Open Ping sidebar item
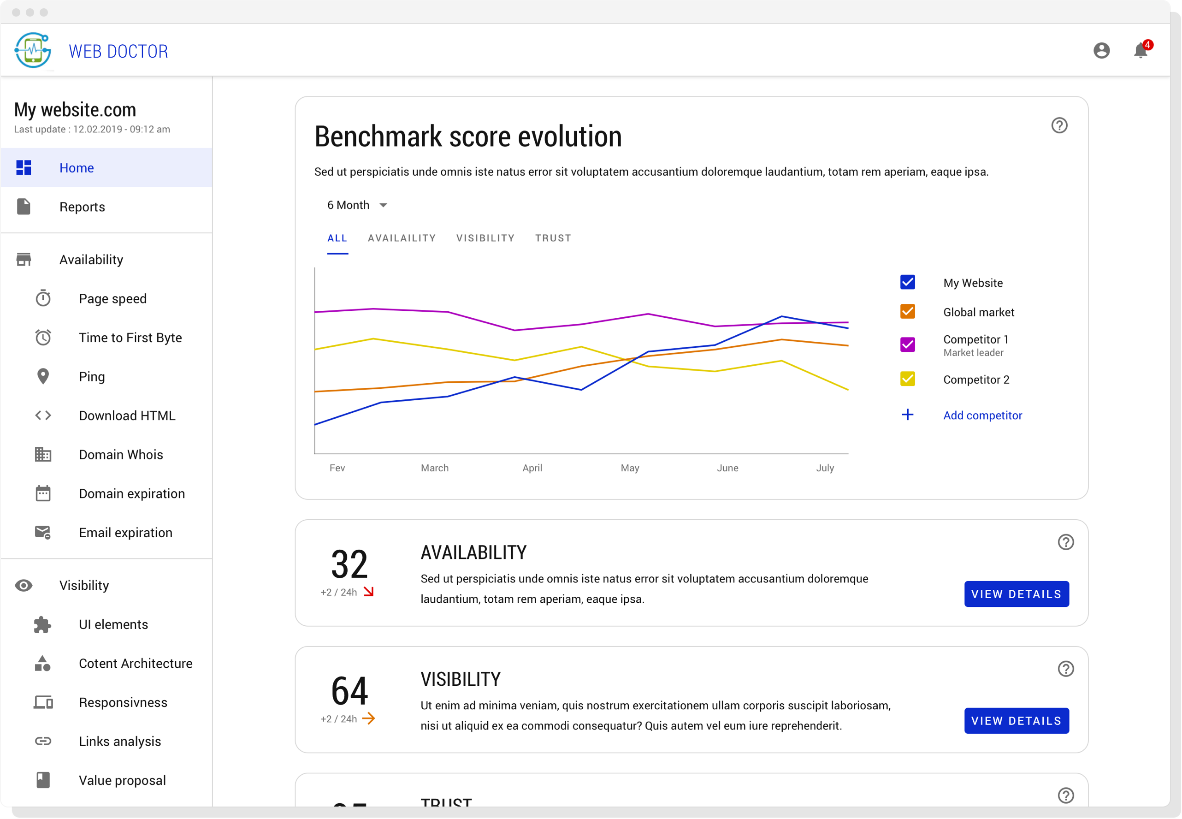Viewport: 1182px width, 819px height. click(106, 376)
